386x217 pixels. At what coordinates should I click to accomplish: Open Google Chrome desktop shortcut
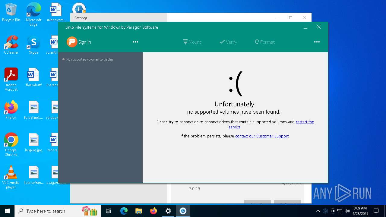click(11, 145)
